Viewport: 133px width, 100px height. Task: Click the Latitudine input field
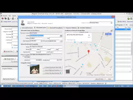pos(36,60)
